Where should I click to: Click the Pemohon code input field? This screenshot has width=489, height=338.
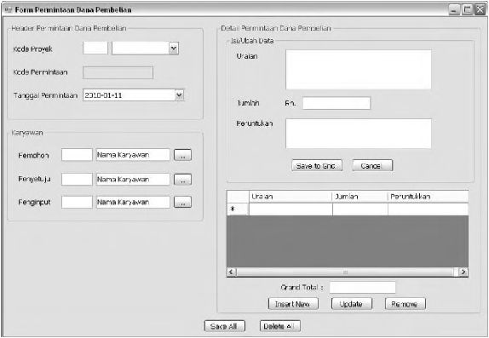click(77, 155)
